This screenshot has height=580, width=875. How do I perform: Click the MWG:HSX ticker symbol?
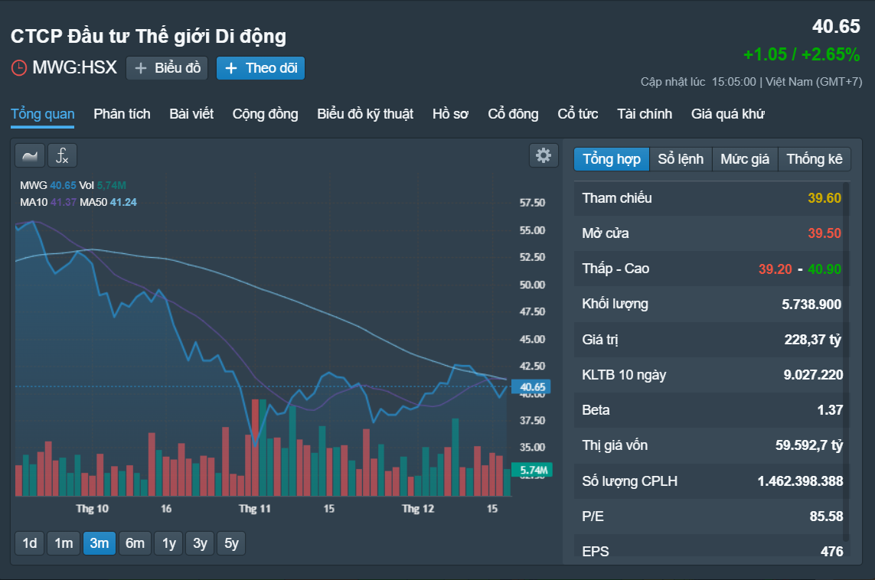click(x=75, y=67)
